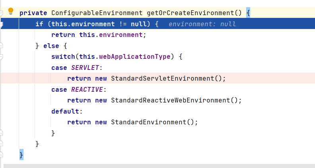Collapse the if block fold marker
The image size is (315, 168).
(x=1, y=24)
